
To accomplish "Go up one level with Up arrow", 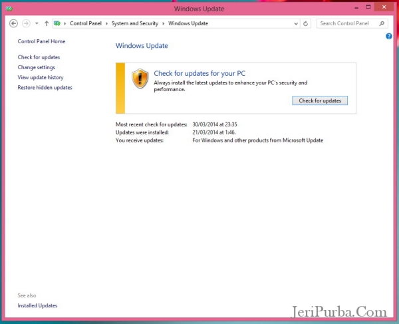I will (x=47, y=23).
